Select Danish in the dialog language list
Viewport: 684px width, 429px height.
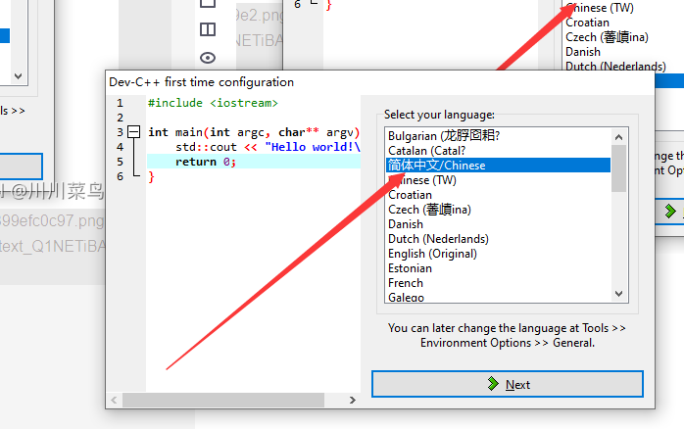pyautogui.click(x=406, y=224)
